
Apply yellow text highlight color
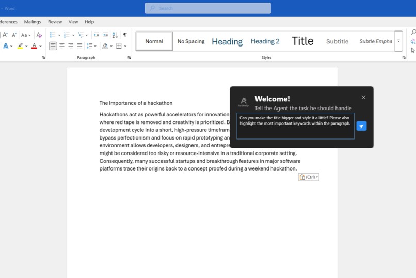(x=20, y=46)
